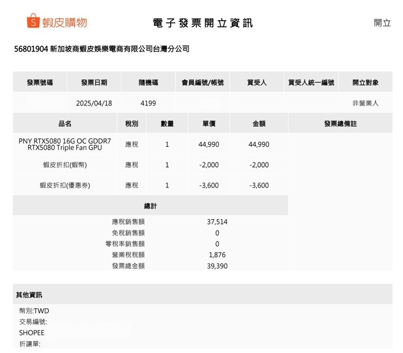The width and height of the screenshot is (403, 353).
Task: Click quantity 1 in the PNY RTX5080 row
Action: point(167,145)
